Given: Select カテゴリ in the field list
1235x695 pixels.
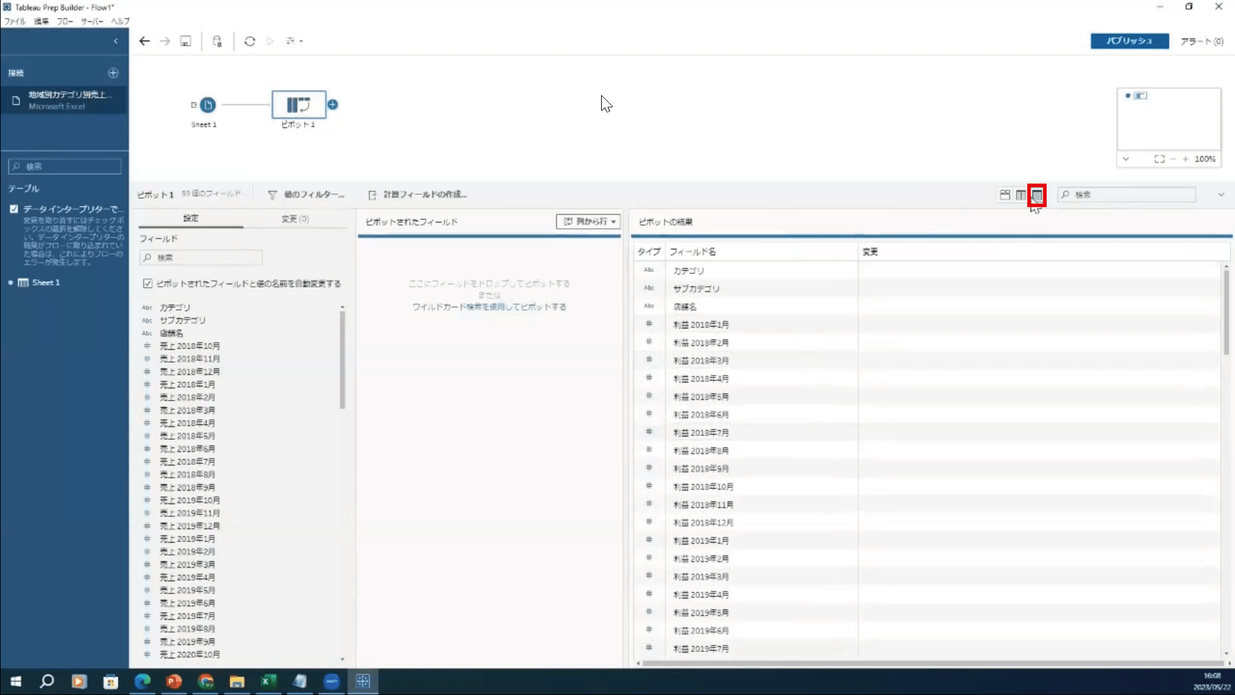Looking at the screenshot, I should click(175, 307).
